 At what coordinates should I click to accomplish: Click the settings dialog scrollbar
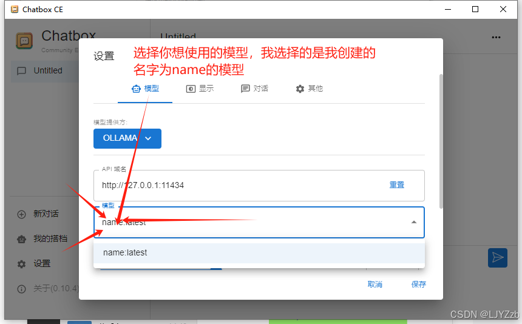coord(441,141)
